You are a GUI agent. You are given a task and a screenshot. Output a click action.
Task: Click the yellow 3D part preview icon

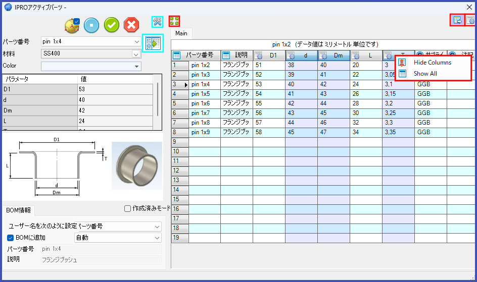[x=72, y=25]
